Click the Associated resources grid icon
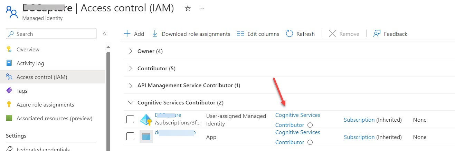Viewport: 455px width, 151px height. coord(9,118)
